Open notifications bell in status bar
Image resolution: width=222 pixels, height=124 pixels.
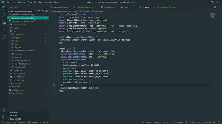[219, 122]
